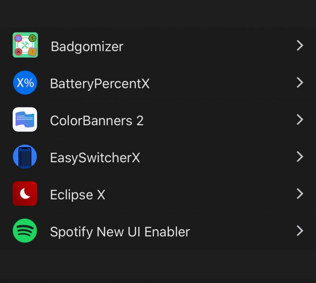Open the Badgomizer text label
316x283 pixels.
tap(87, 46)
